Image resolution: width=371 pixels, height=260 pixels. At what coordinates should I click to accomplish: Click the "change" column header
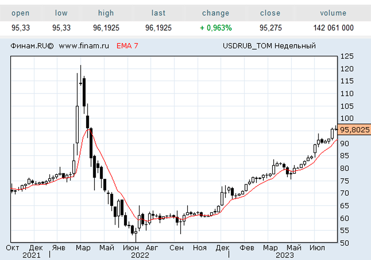tap(216, 13)
